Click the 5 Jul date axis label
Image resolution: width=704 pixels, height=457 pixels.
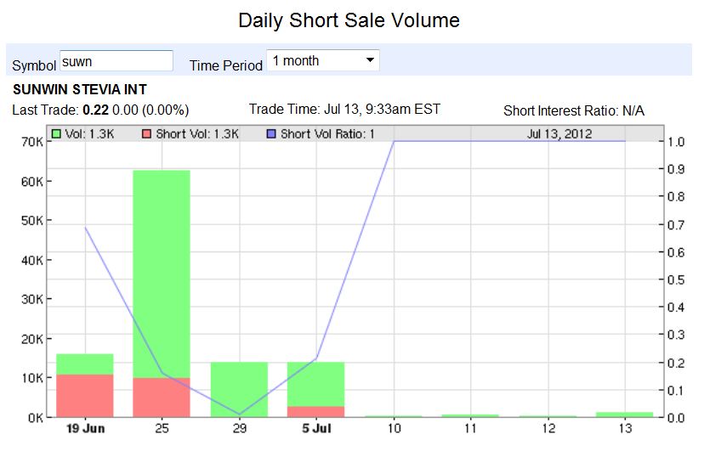coord(316,429)
